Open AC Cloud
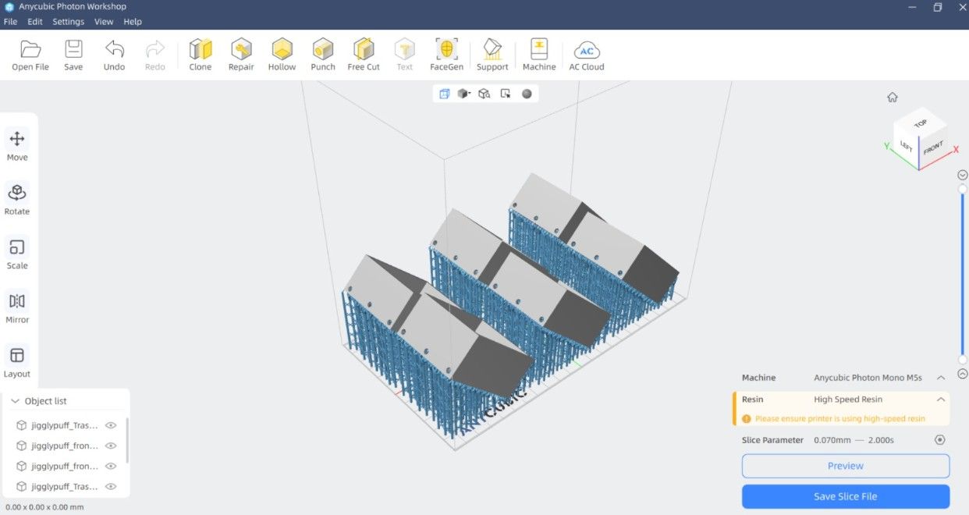This screenshot has height=515, width=969. (x=587, y=55)
